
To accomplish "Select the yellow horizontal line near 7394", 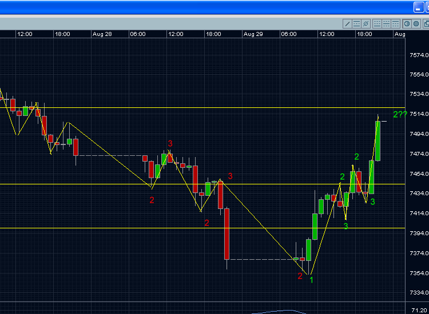I will pos(202,228).
